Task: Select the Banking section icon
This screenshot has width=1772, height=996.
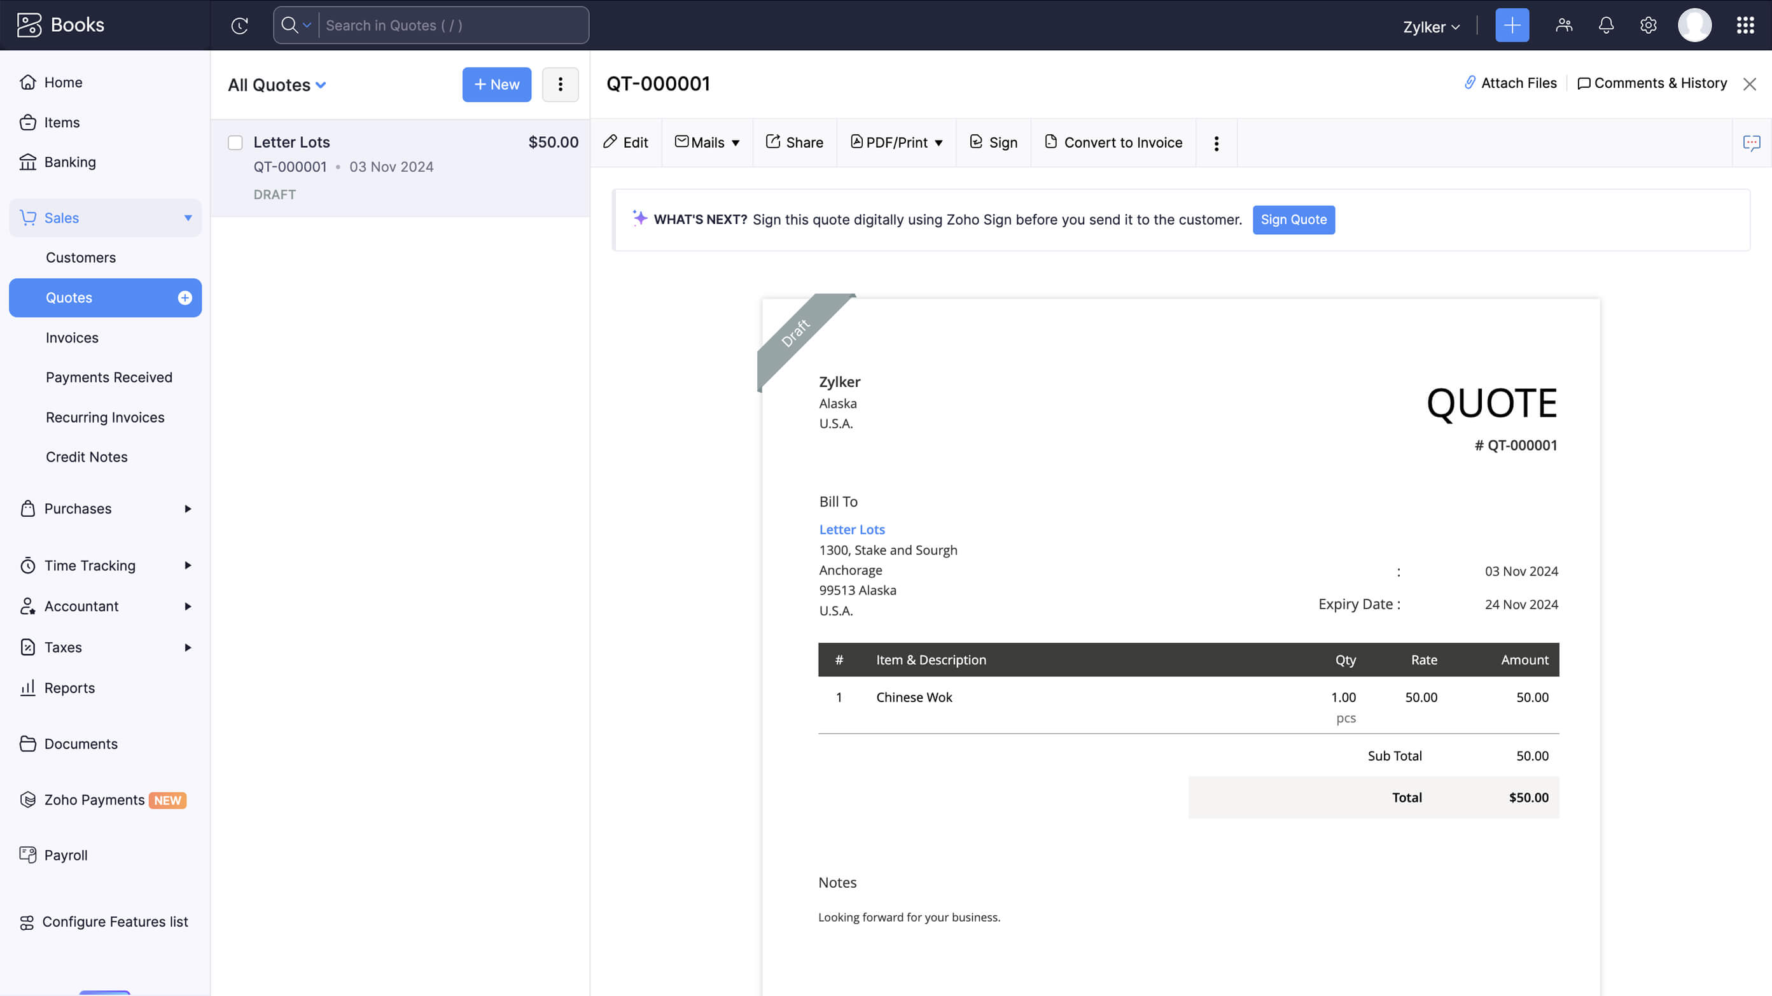Action: click(x=28, y=162)
